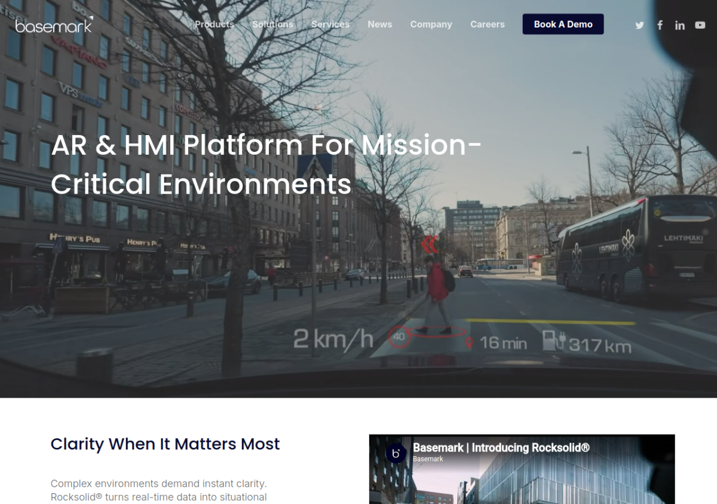Go to the Careers page
This screenshot has width=717, height=504.
pos(488,25)
